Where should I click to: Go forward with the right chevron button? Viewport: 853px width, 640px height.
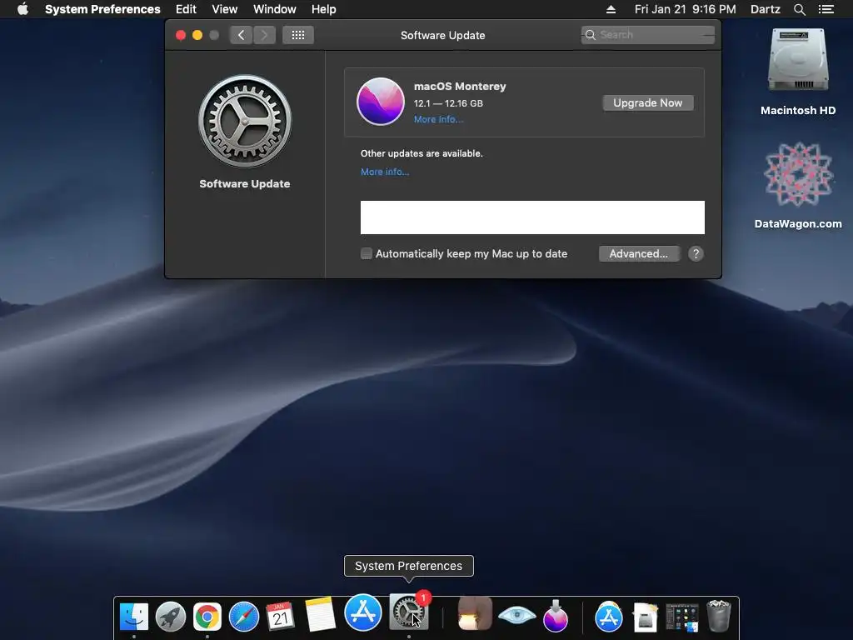coord(264,35)
